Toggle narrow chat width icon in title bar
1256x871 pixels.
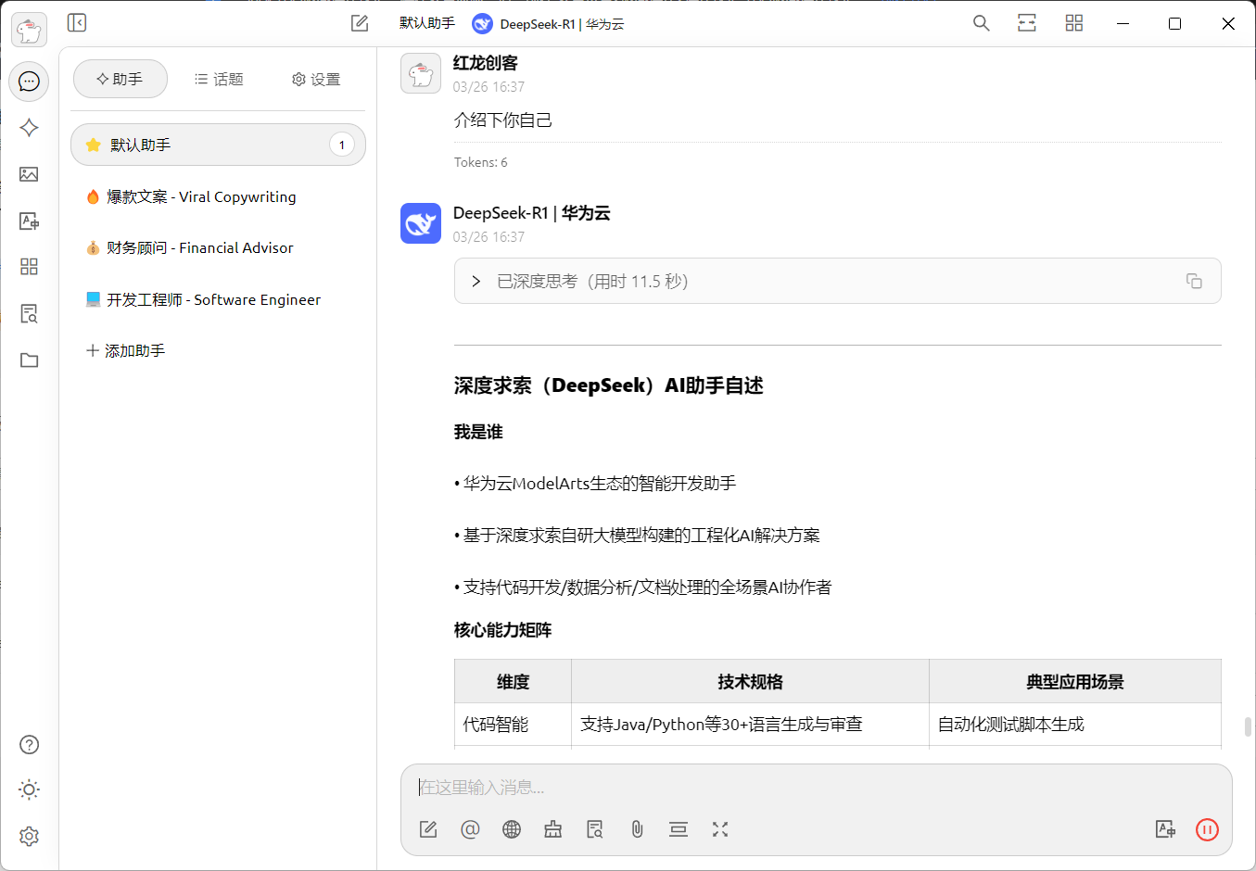(x=1027, y=23)
